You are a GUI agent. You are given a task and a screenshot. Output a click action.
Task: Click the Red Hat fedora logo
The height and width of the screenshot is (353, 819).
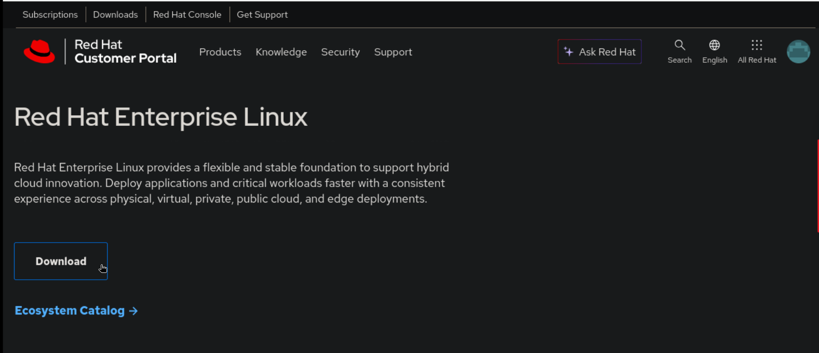tap(40, 52)
